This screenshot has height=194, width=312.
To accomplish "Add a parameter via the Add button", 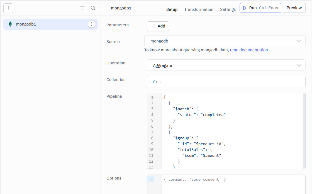I will point(158,26).
